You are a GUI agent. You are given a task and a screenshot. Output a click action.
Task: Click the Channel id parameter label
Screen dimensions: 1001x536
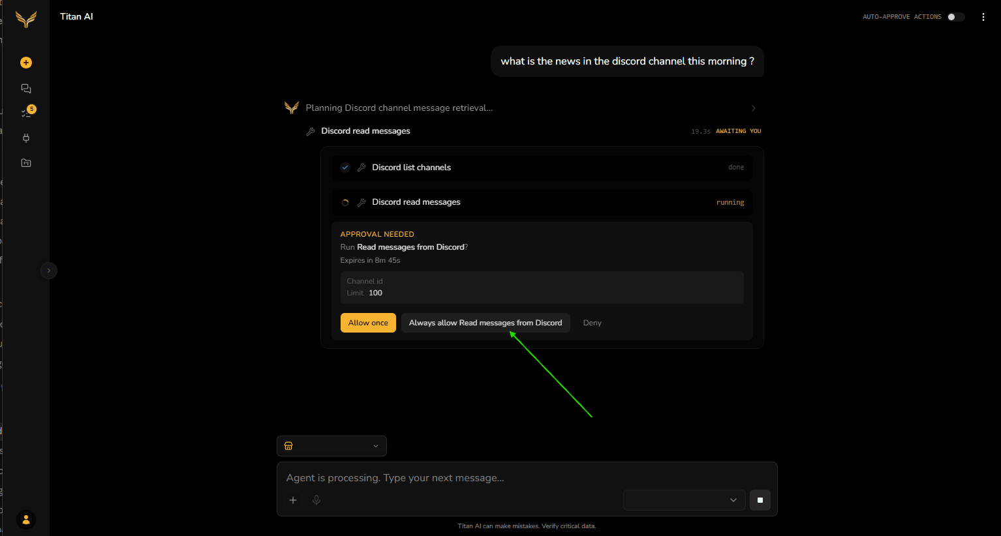(365, 281)
